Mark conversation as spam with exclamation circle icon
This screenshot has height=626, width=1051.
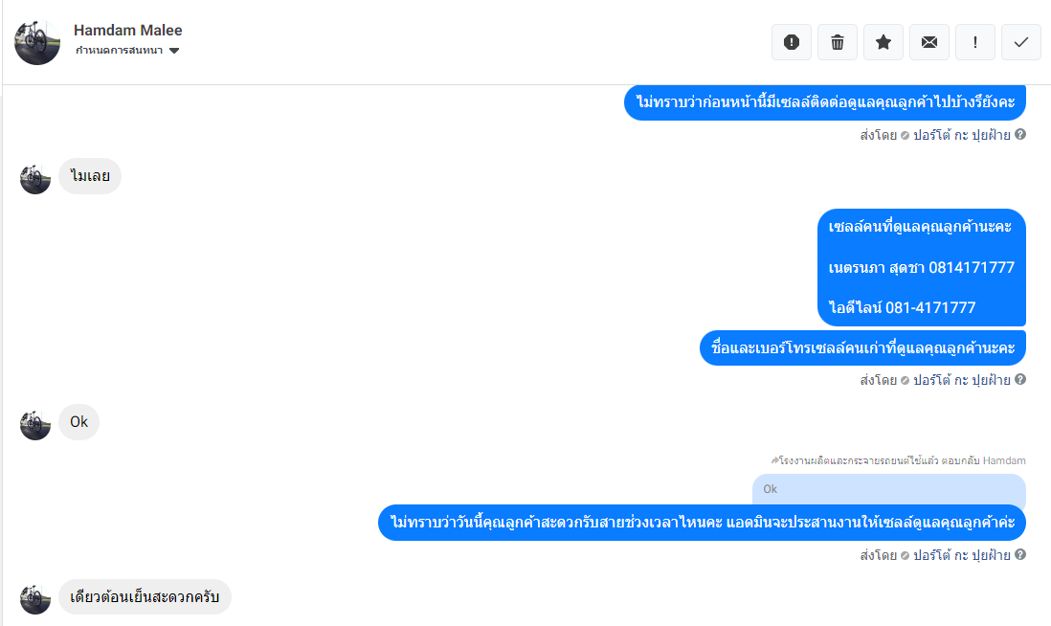pyautogui.click(x=792, y=42)
